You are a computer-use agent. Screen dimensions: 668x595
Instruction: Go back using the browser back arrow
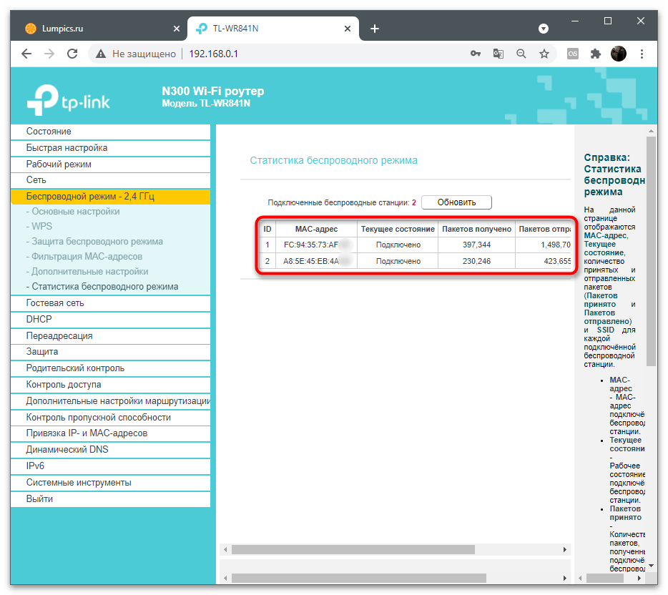pos(26,54)
